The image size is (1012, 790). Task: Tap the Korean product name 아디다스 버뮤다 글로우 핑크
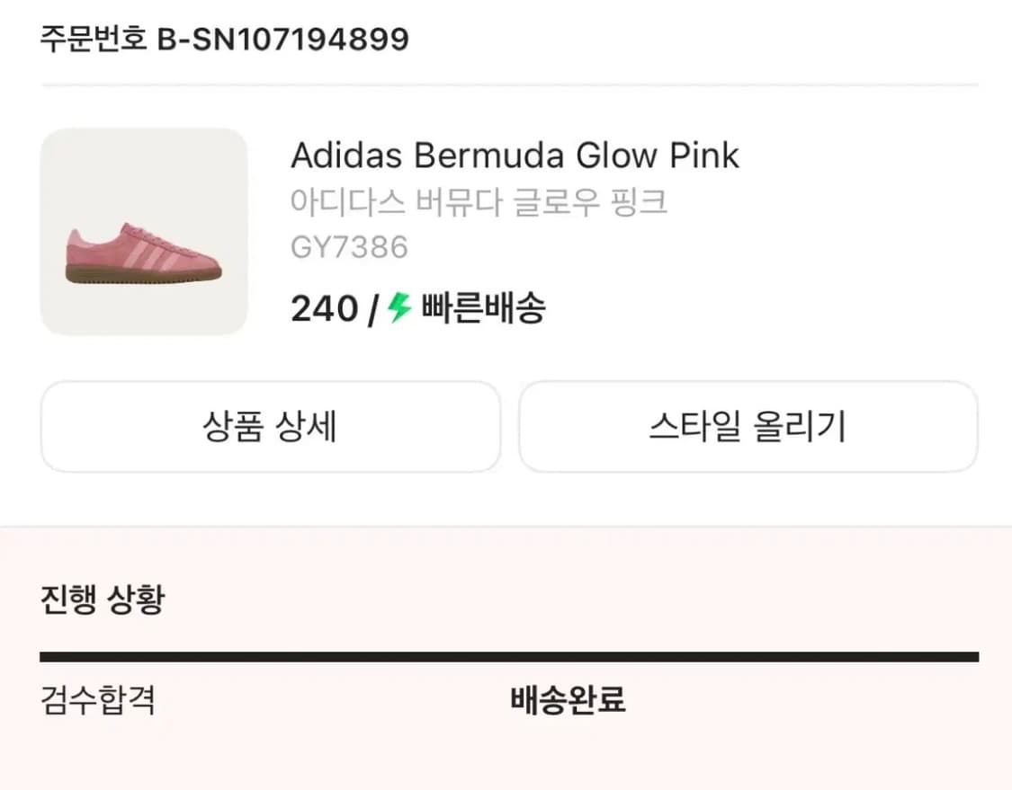[479, 201]
